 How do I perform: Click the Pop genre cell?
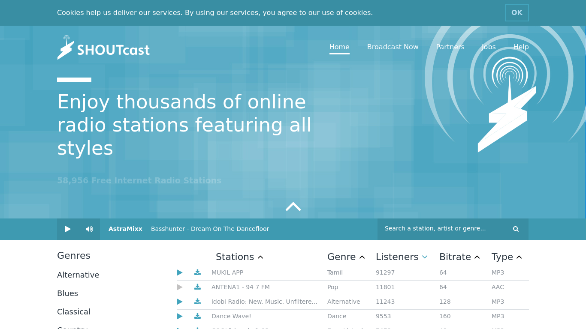332,287
